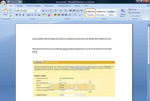The width and height of the screenshot is (150, 101).
Task: Start a numbered list
Action: pyautogui.click(x=60, y=10)
